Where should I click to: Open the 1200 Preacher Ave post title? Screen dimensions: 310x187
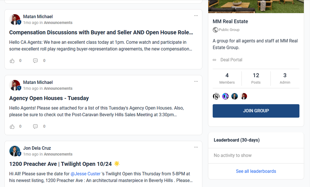click(x=60, y=164)
